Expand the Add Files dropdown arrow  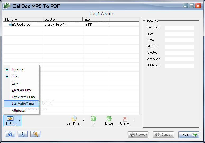[x=83, y=120]
